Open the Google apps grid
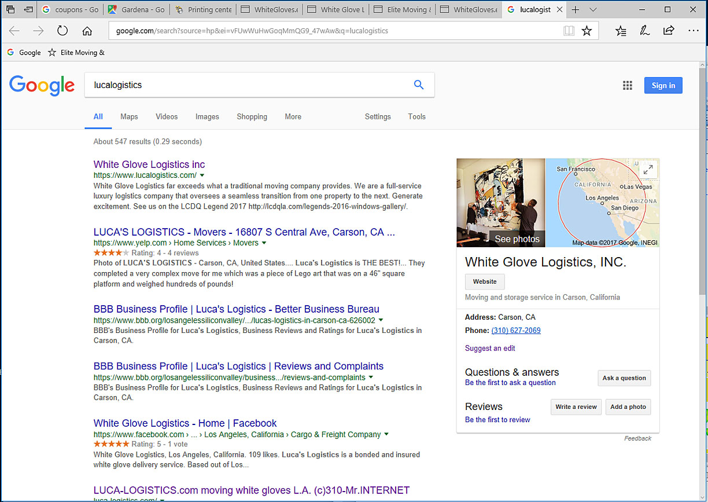Screen dimensions: 708x502 pos(628,85)
